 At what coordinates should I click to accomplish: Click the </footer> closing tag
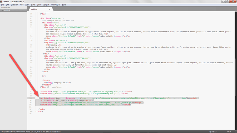(x=46, y=85)
